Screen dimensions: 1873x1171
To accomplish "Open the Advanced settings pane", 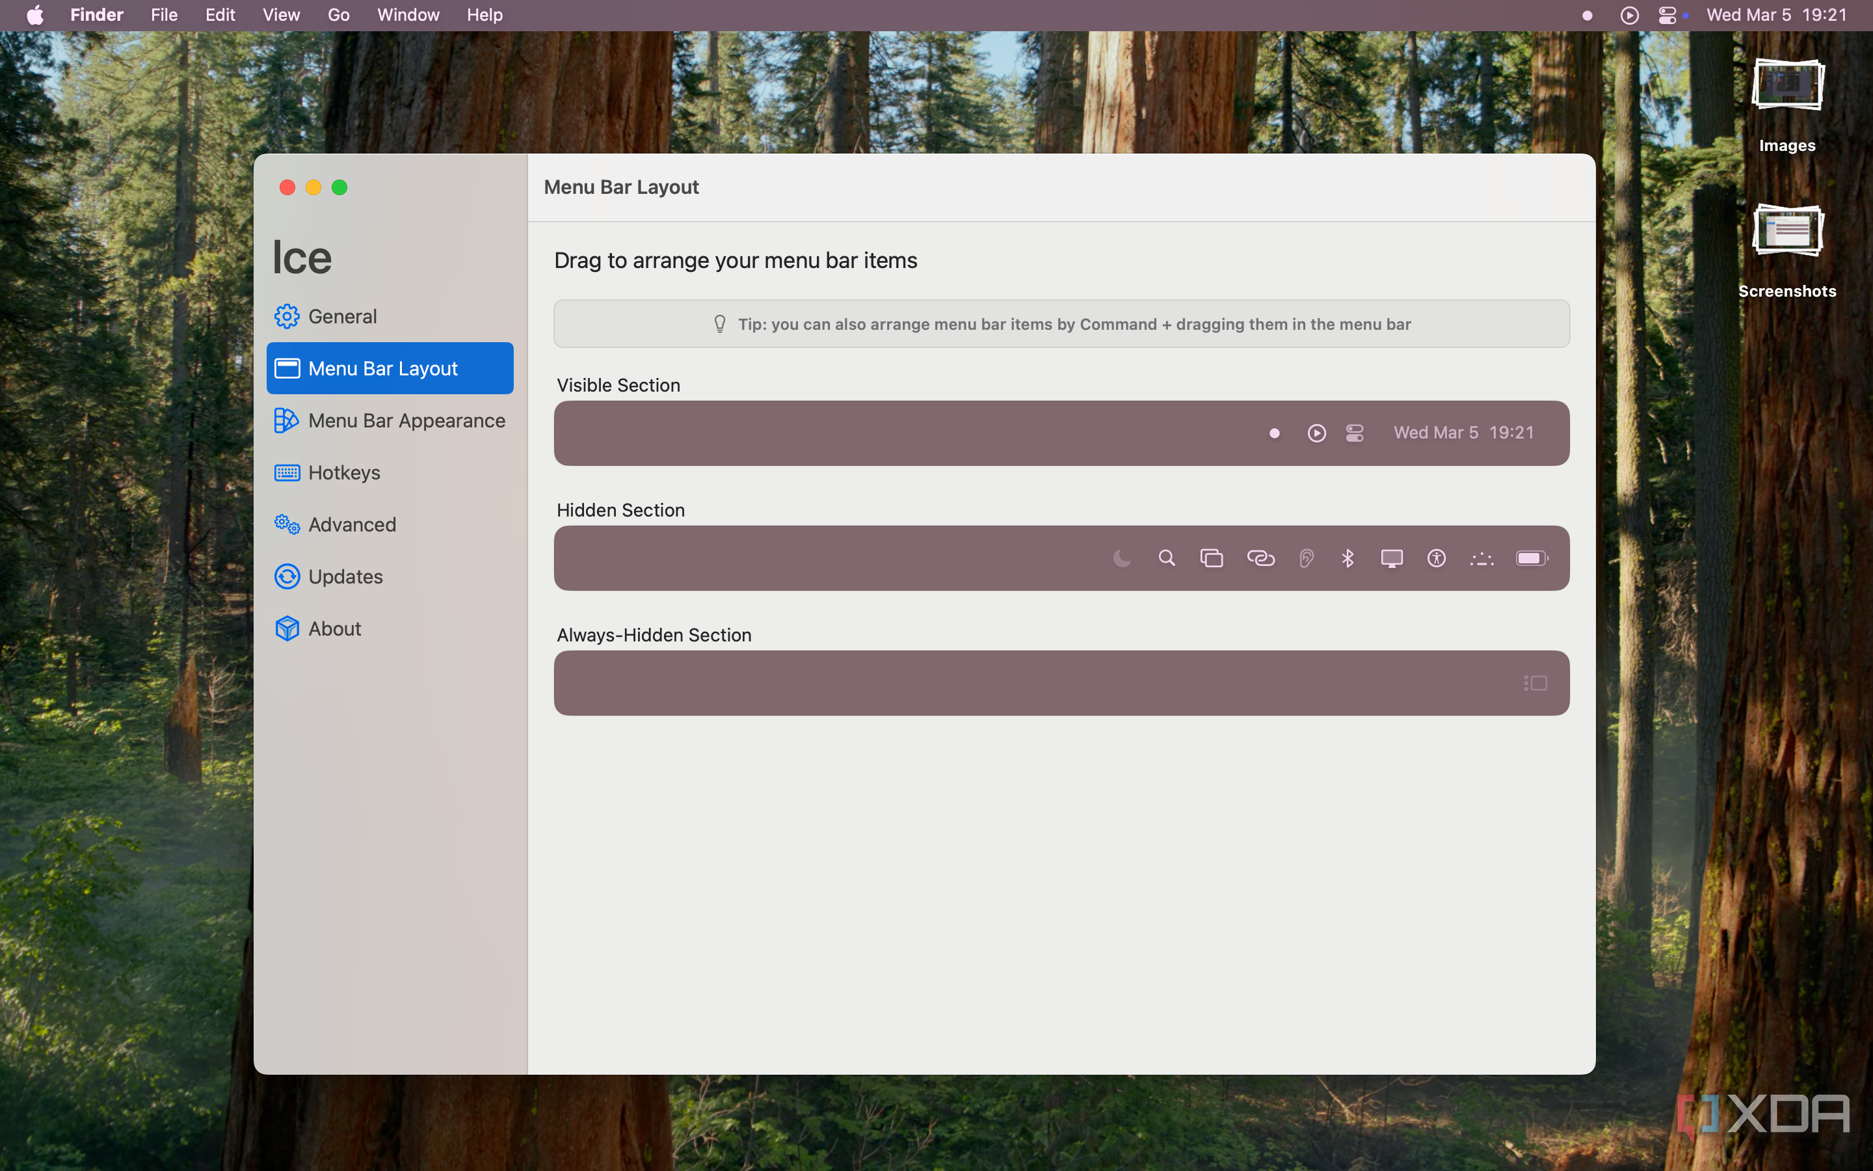I will (x=390, y=524).
